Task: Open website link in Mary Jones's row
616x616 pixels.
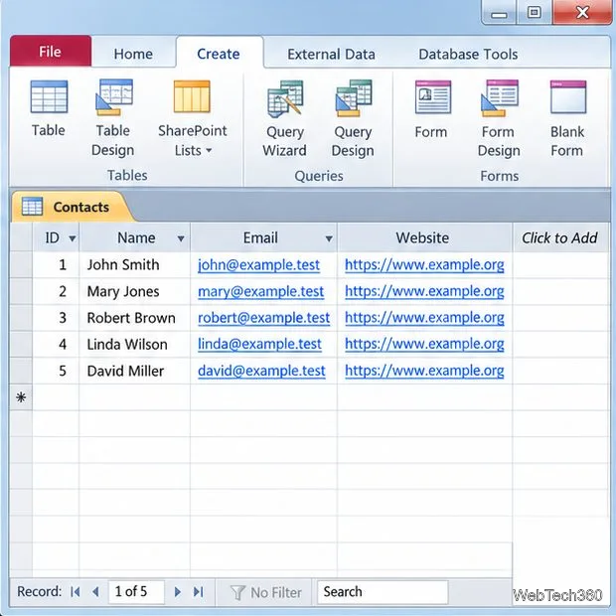Action: coord(424,291)
